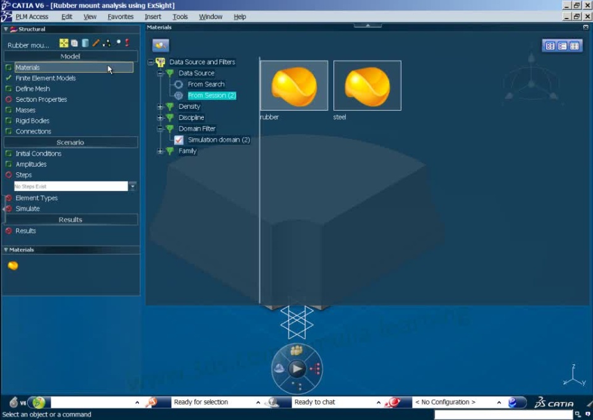
Task: Click the red configuration icon in status bar
Action: [x=393, y=402]
